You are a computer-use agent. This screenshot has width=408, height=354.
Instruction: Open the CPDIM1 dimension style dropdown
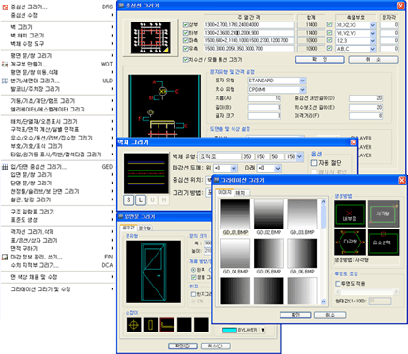pos(302,90)
